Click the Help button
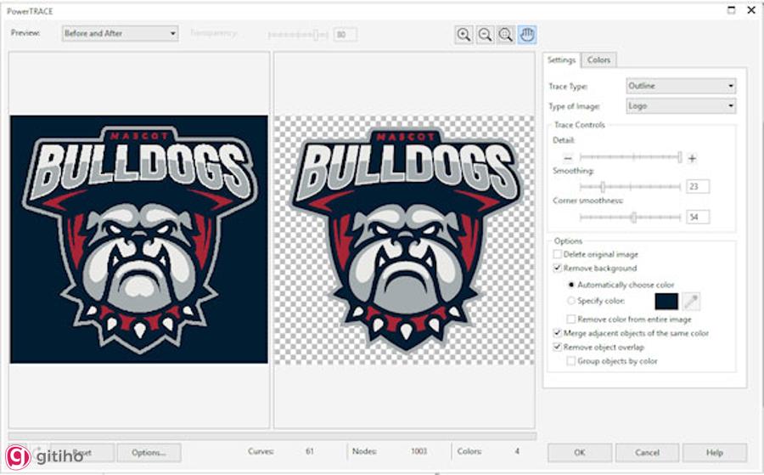The width and height of the screenshot is (764, 475). coord(714,453)
